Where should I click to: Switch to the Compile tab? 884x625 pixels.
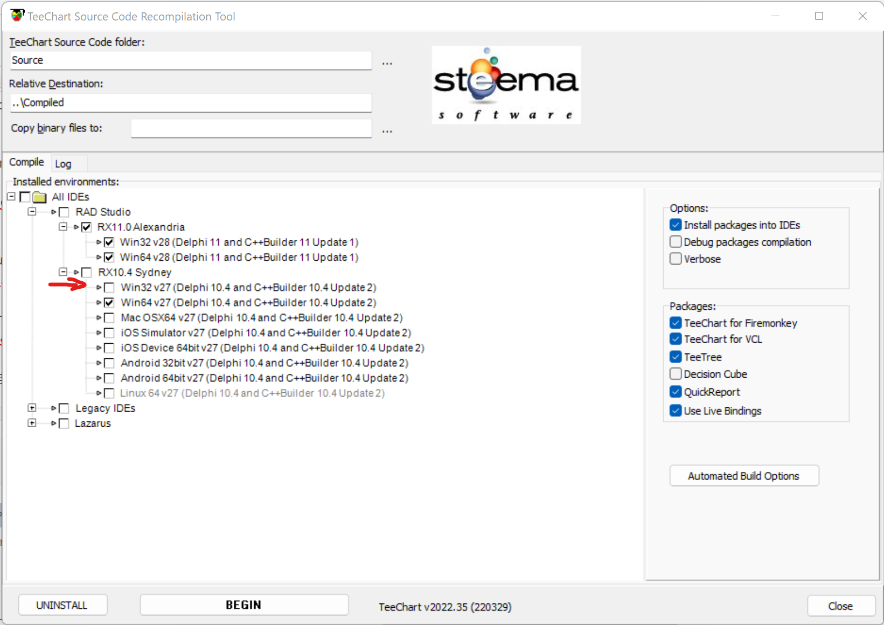coord(26,162)
